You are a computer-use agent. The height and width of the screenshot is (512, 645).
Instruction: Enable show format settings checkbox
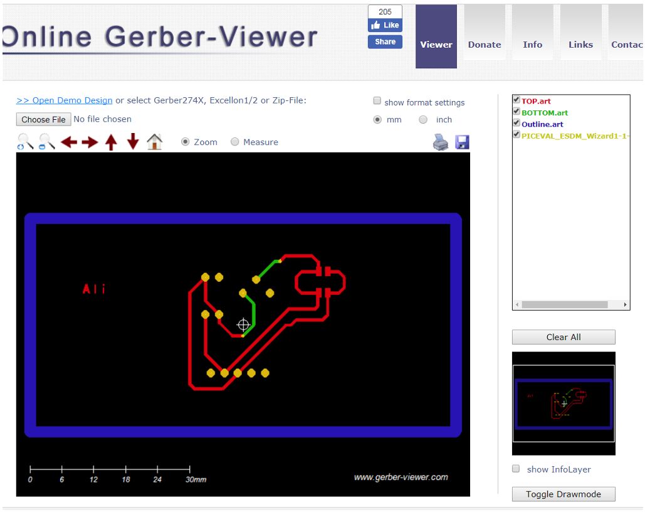(x=377, y=101)
